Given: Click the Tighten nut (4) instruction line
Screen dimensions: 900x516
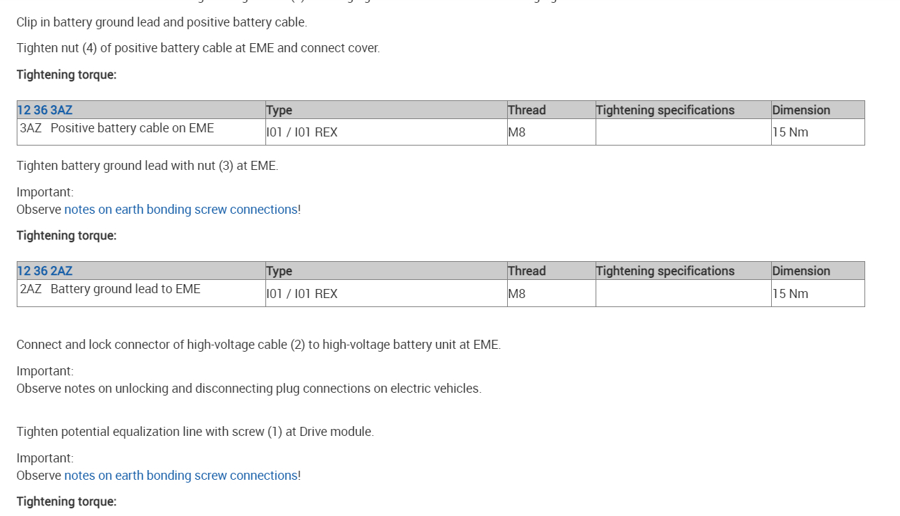Looking at the screenshot, I should [198, 48].
